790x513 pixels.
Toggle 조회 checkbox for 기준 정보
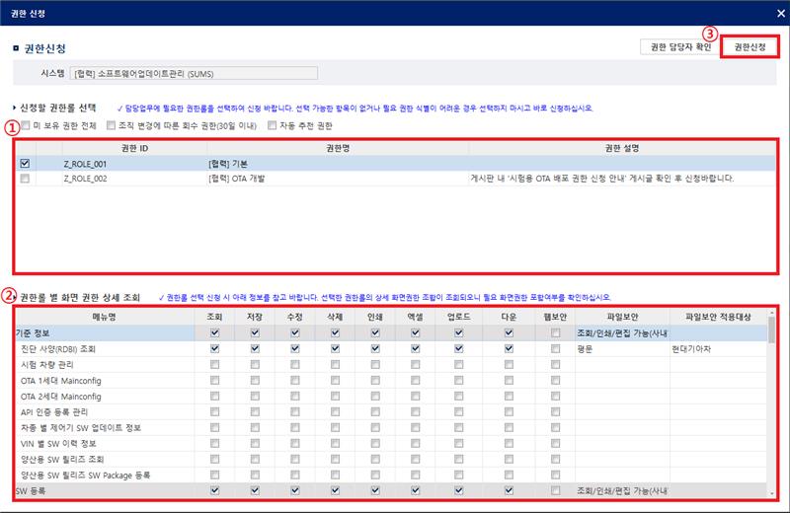[x=214, y=332]
